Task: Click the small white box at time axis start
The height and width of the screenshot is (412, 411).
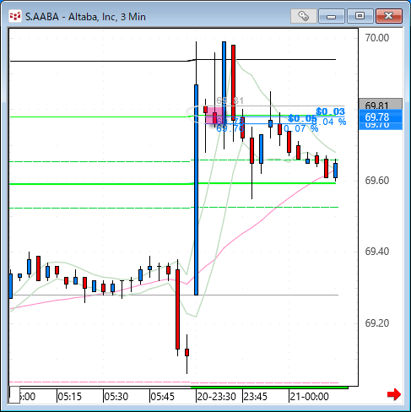Action: pos(14,395)
